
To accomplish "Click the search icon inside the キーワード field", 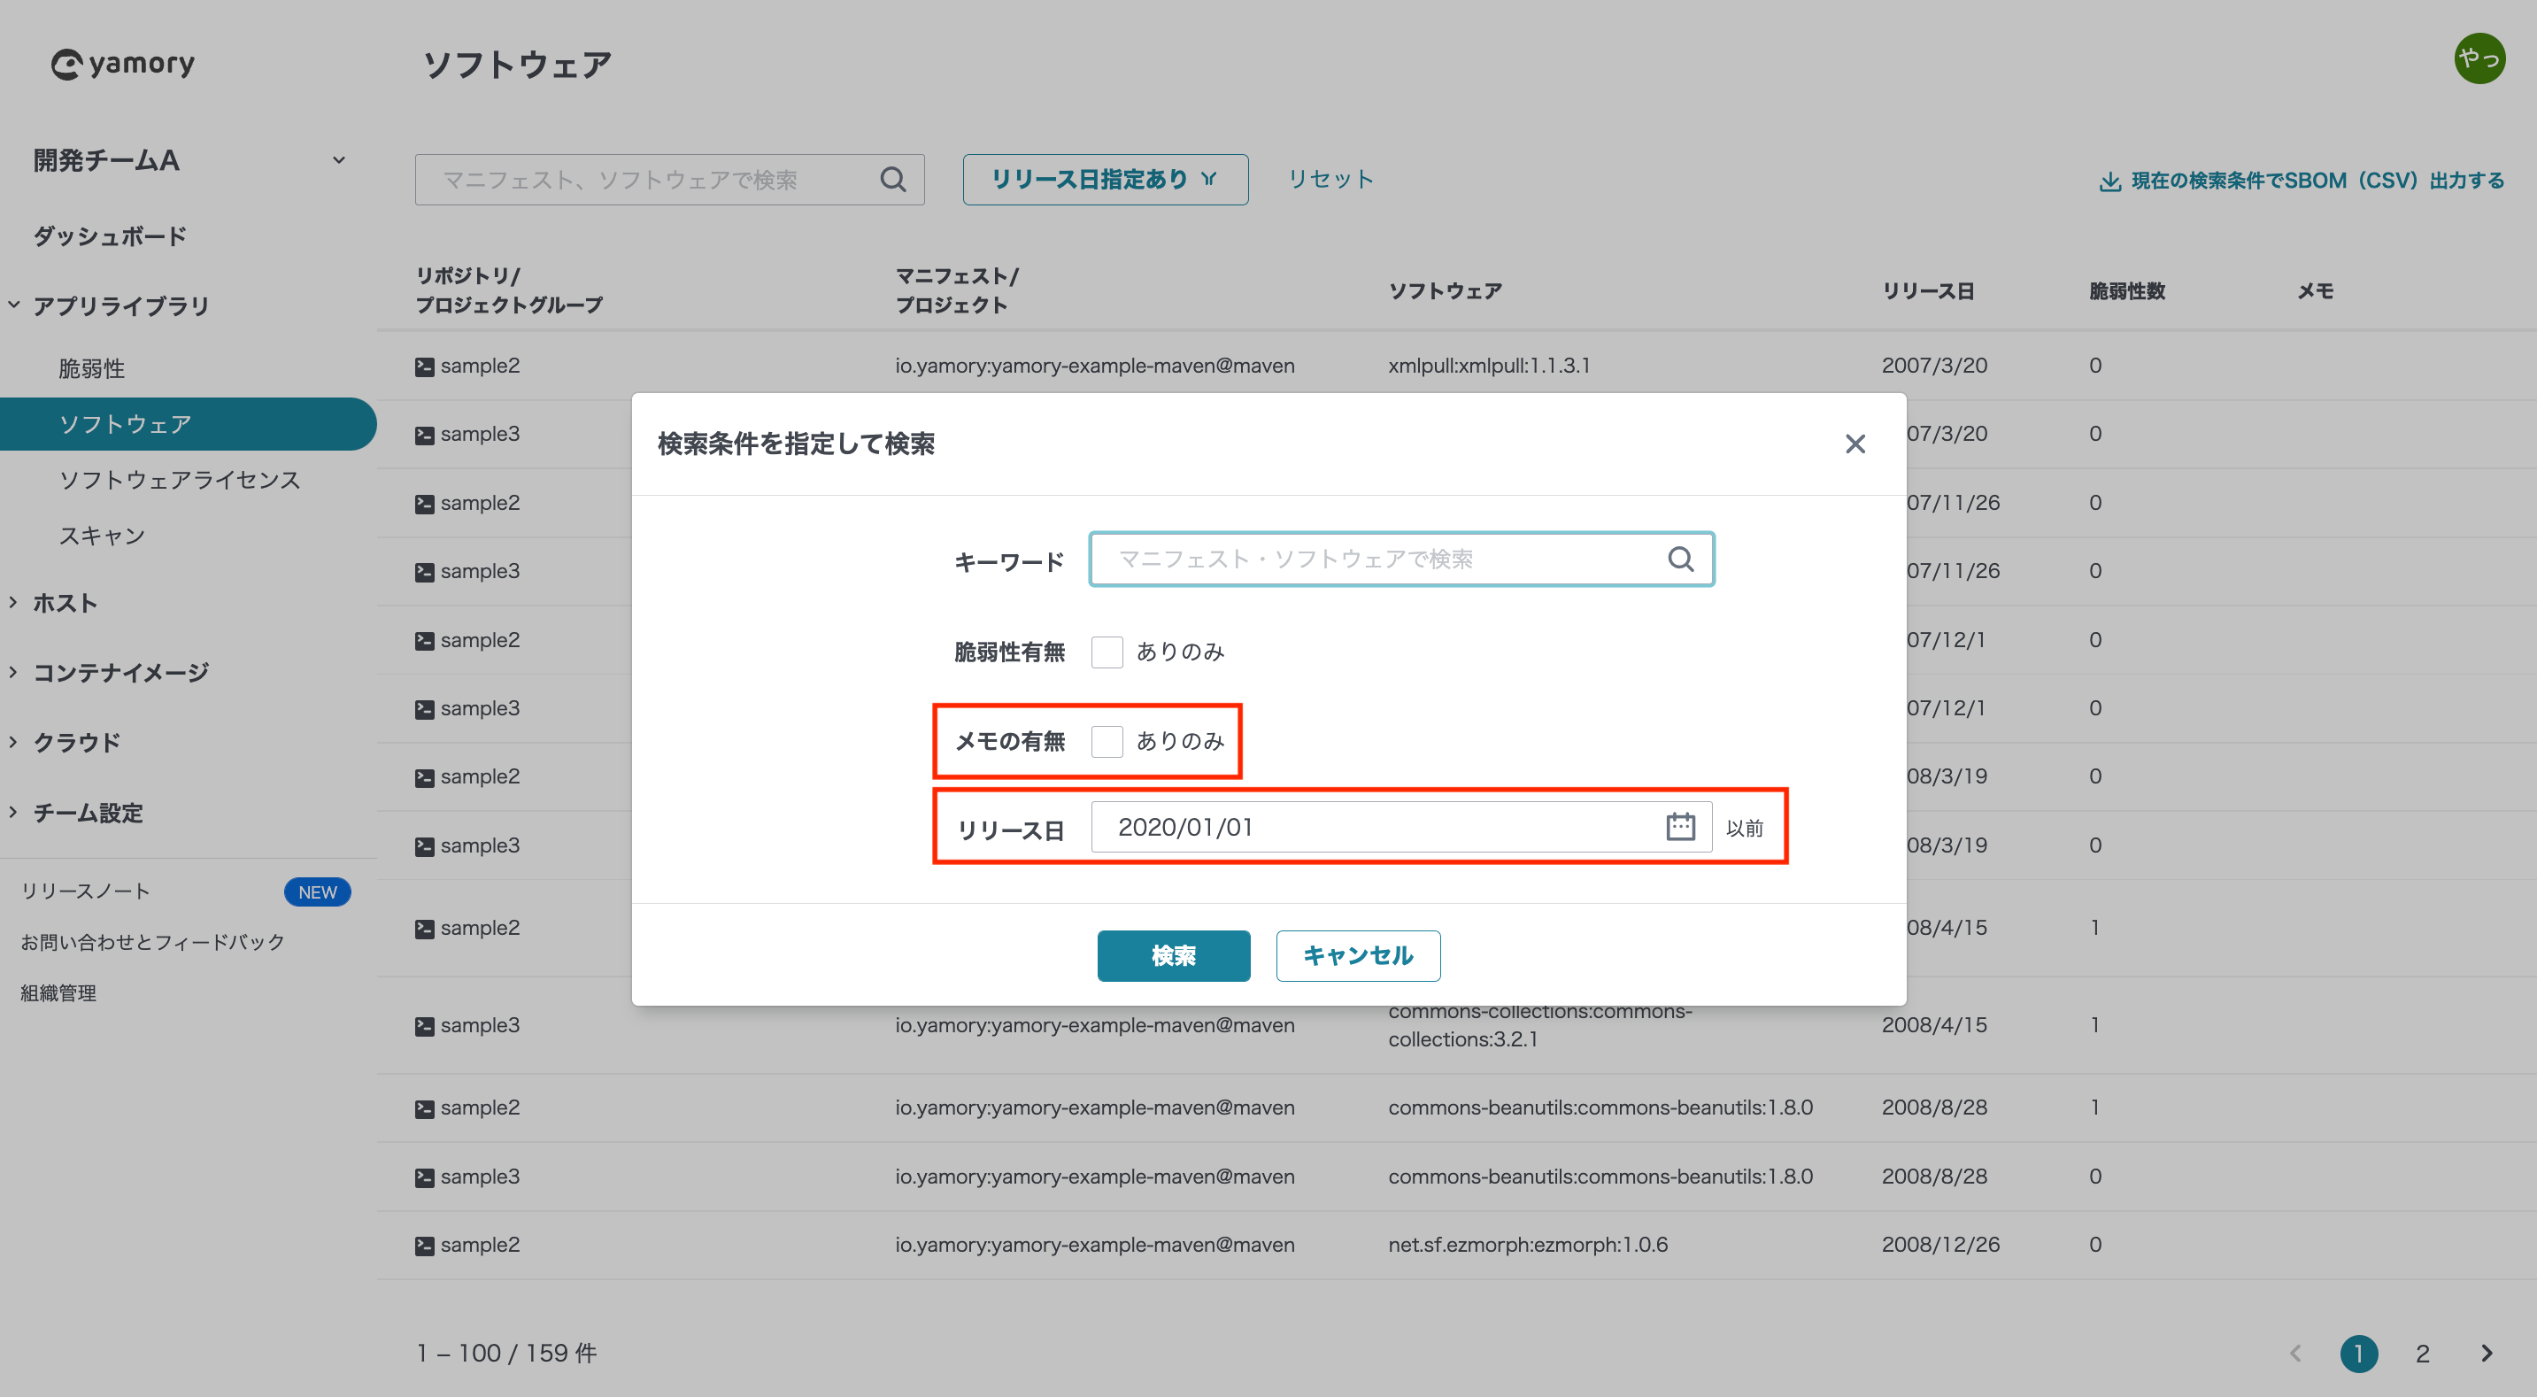I will click(x=1680, y=559).
